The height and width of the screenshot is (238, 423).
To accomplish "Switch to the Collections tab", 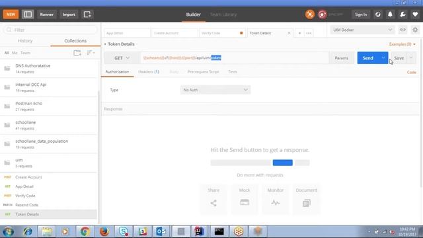I will pos(75,41).
